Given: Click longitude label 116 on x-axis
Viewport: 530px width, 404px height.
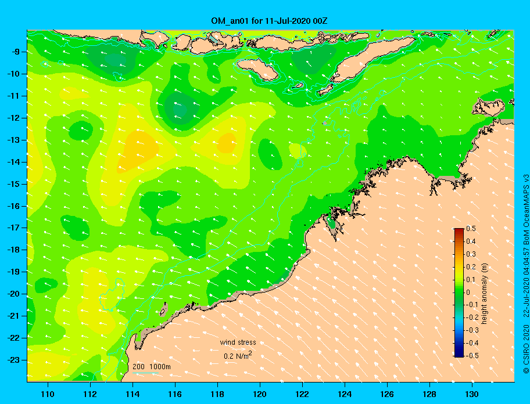Looking at the screenshot, I should [175, 394].
